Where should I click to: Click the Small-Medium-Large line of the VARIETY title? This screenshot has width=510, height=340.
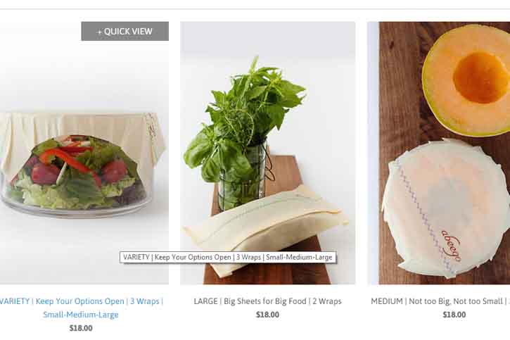(81, 315)
